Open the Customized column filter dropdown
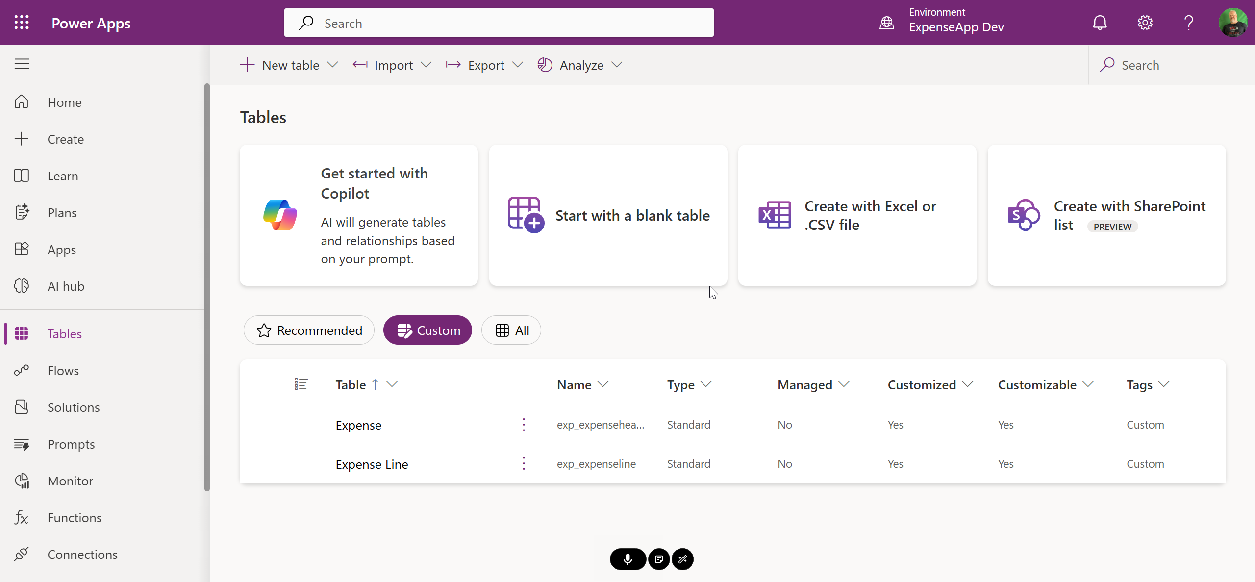This screenshot has height=582, width=1255. pos(968,384)
